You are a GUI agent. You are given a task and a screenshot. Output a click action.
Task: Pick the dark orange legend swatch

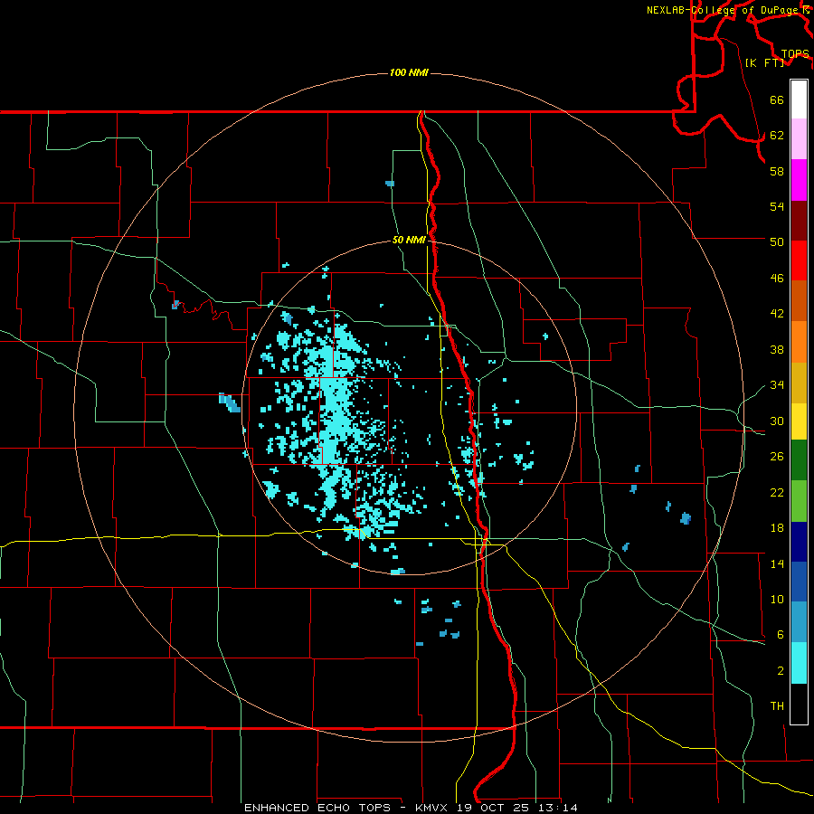tap(799, 301)
